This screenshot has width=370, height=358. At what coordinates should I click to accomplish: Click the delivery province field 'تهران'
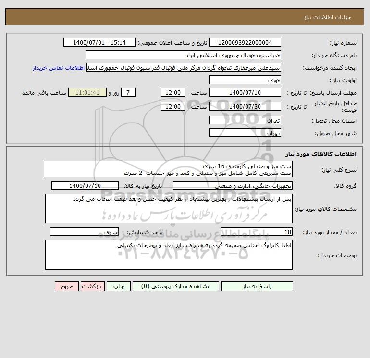[x=245, y=120]
